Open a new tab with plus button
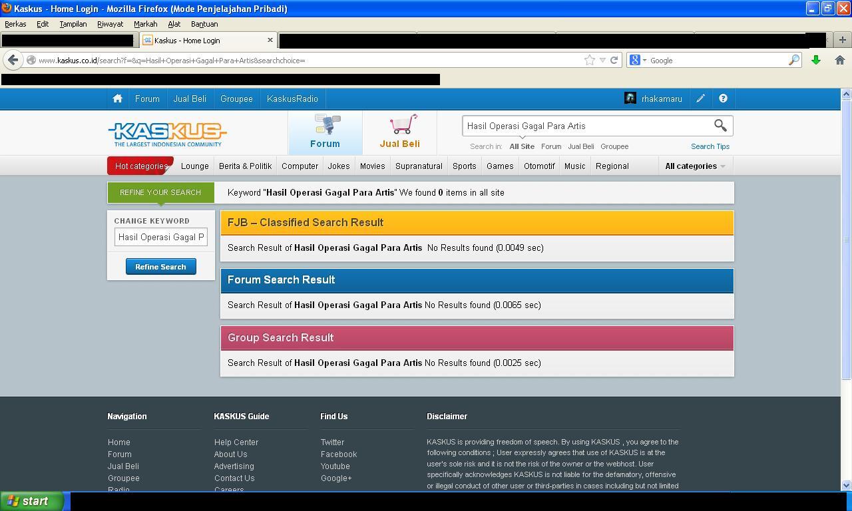The image size is (852, 511). [x=842, y=40]
